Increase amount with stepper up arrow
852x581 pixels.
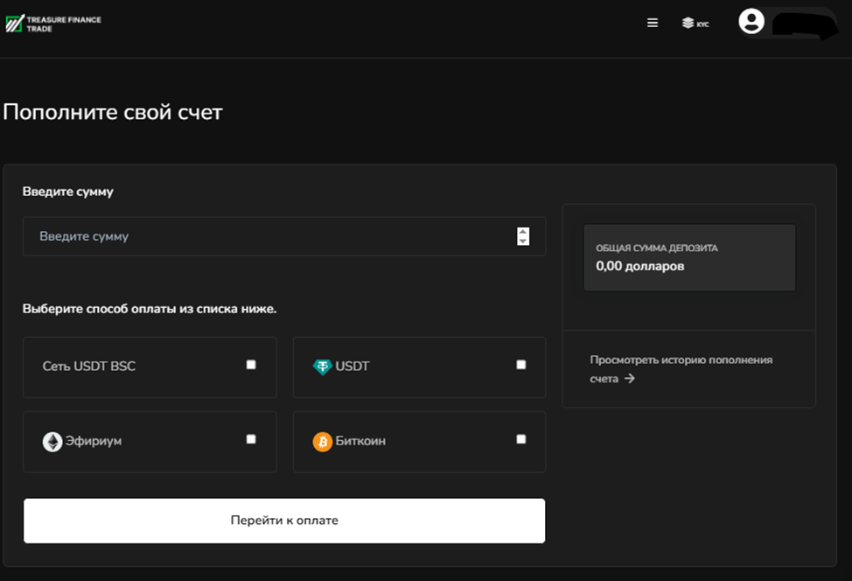(523, 232)
